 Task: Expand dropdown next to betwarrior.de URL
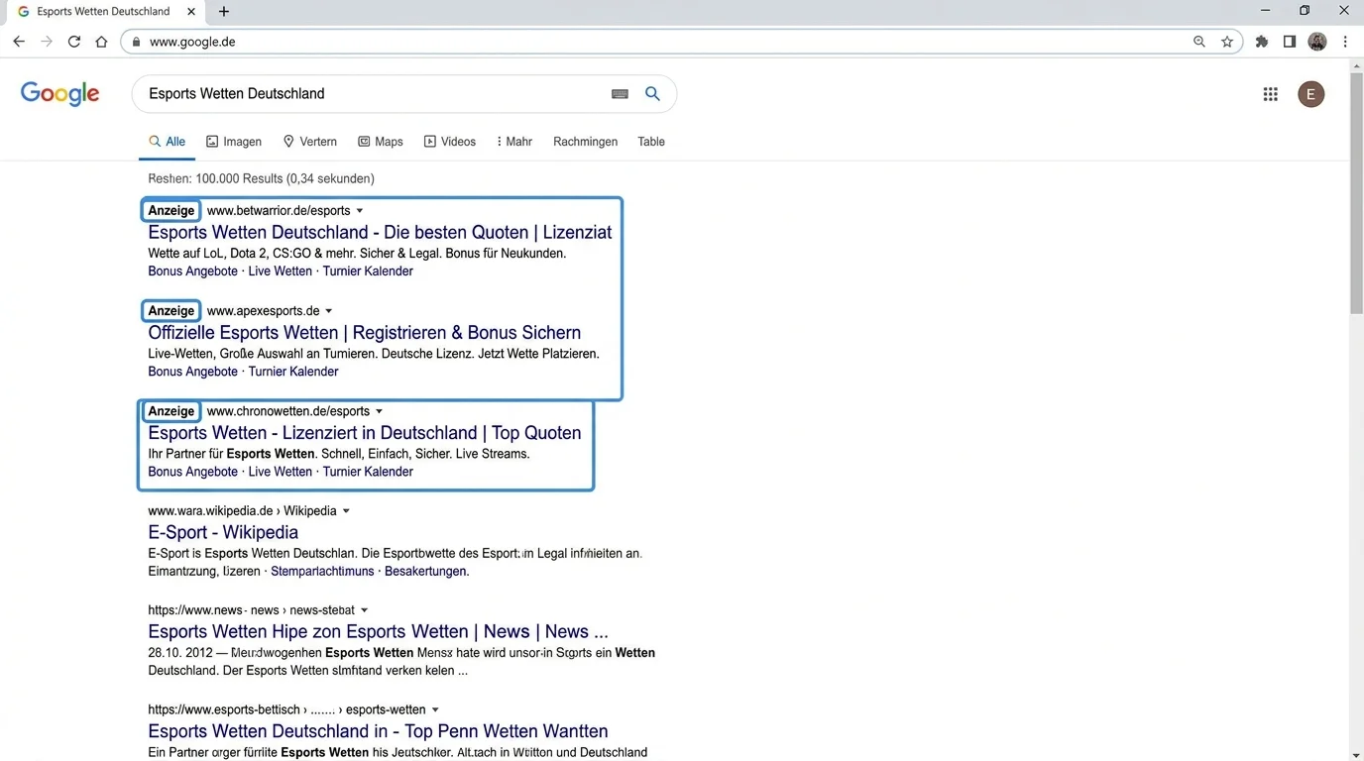[x=360, y=211]
